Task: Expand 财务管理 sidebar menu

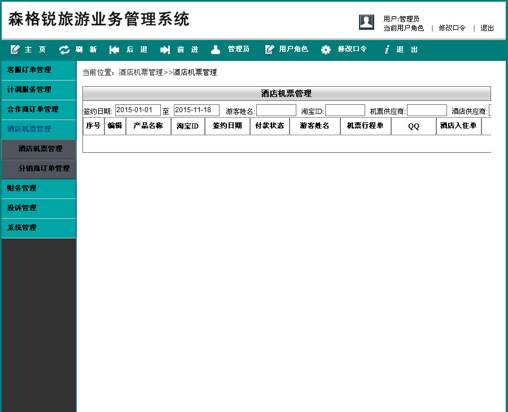Action: click(38, 189)
